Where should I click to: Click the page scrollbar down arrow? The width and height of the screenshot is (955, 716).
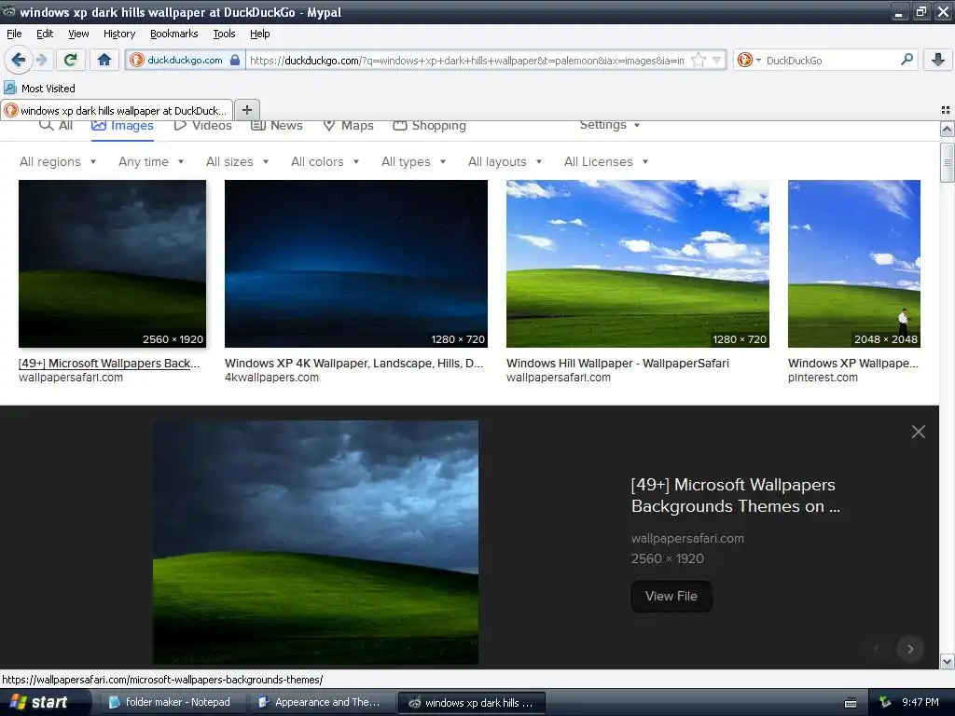tap(947, 662)
